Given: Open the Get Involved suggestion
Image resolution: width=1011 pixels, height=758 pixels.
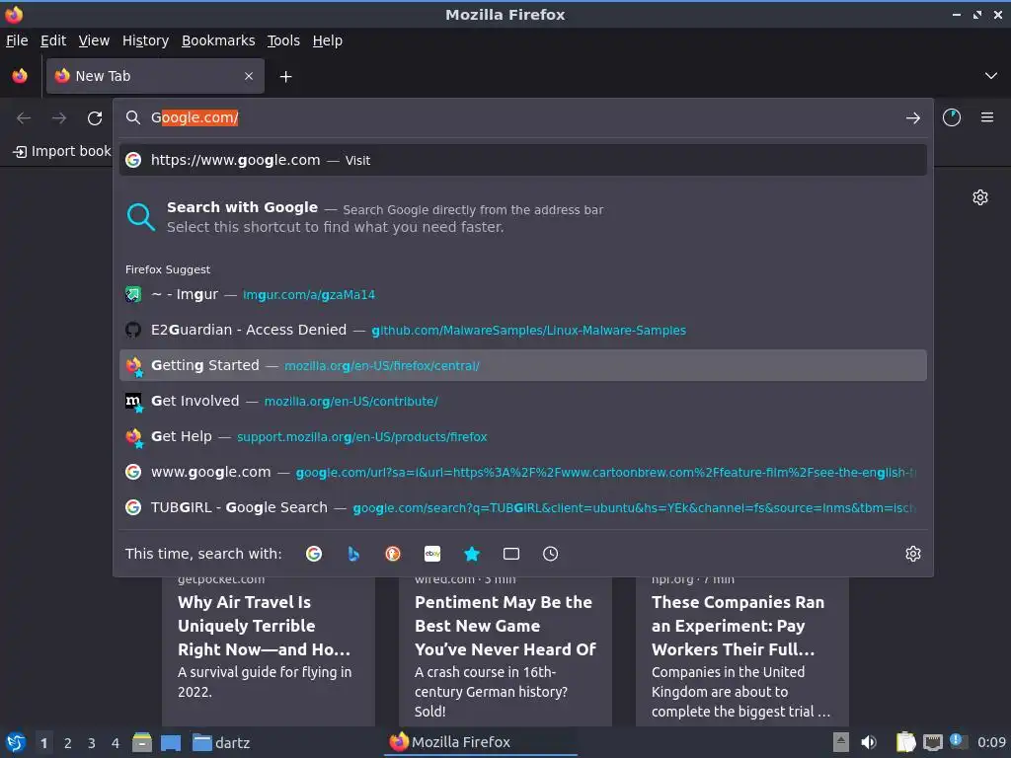Looking at the screenshot, I should pyautogui.click(x=523, y=401).
